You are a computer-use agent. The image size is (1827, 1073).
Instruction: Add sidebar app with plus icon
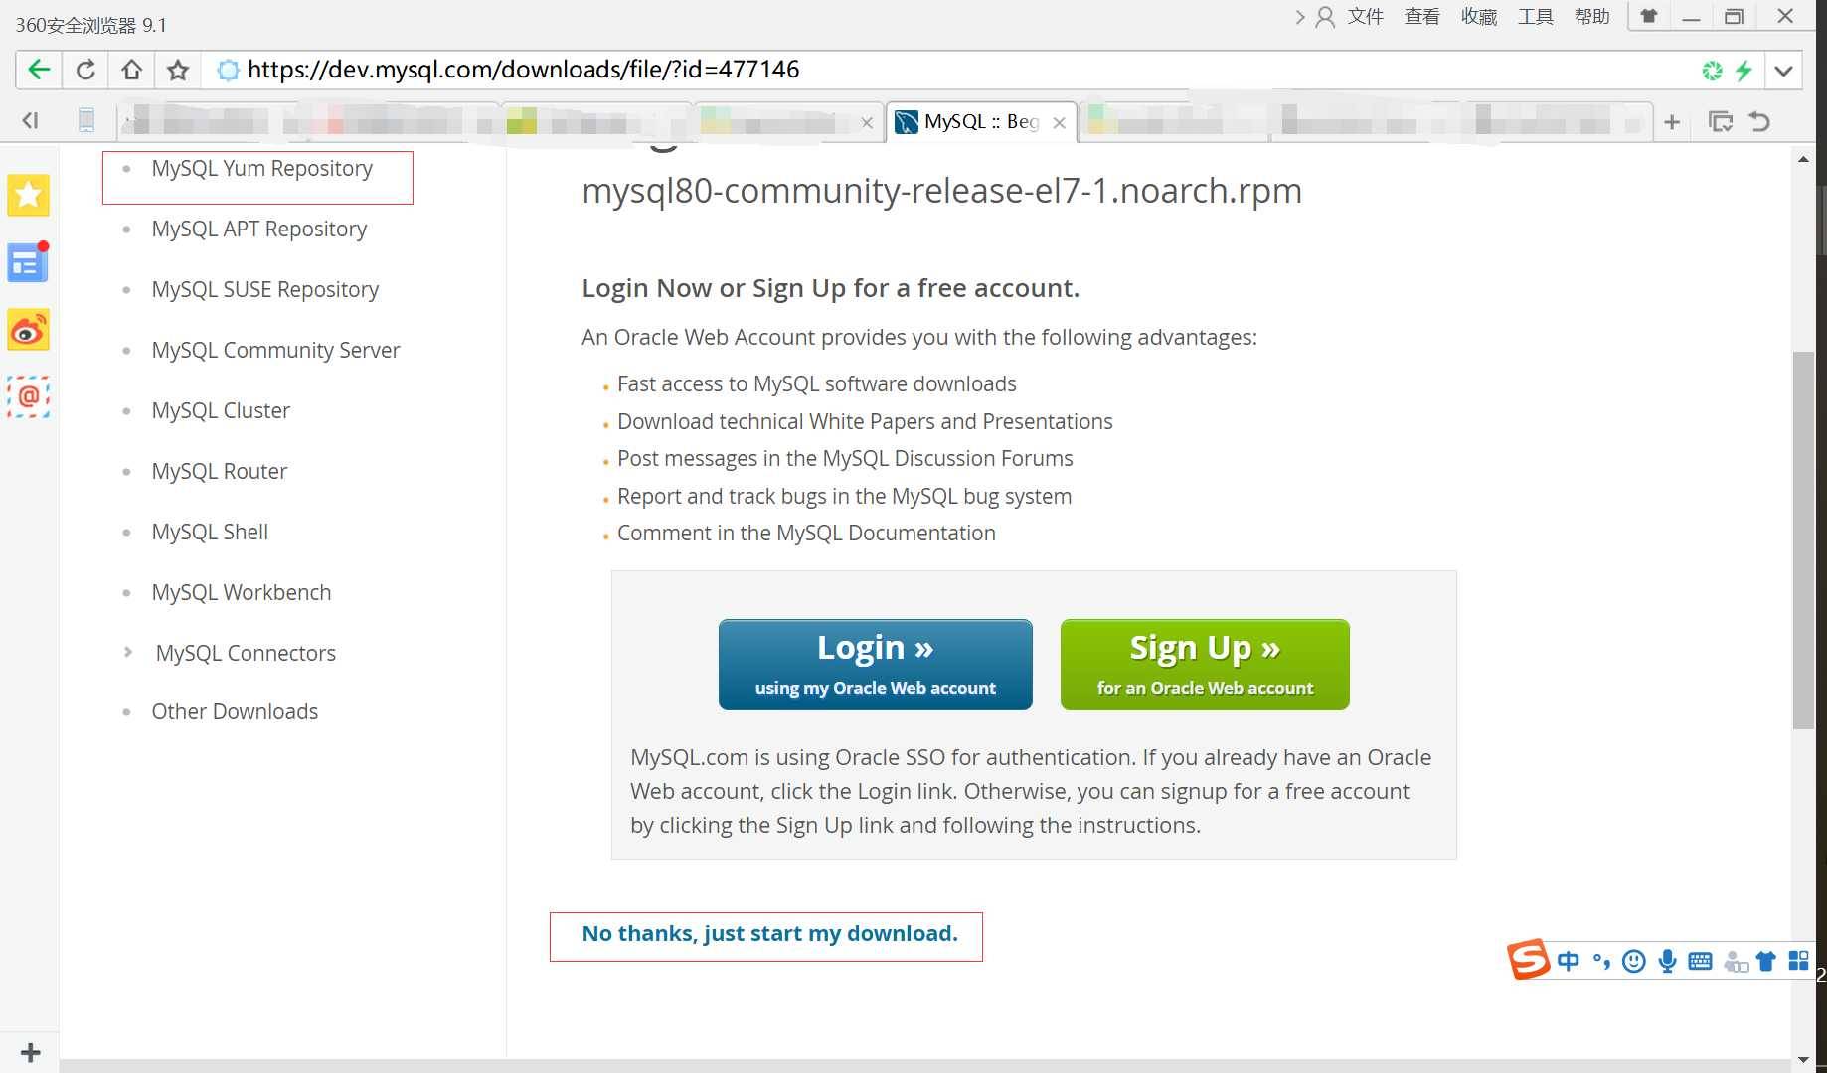31,1053
